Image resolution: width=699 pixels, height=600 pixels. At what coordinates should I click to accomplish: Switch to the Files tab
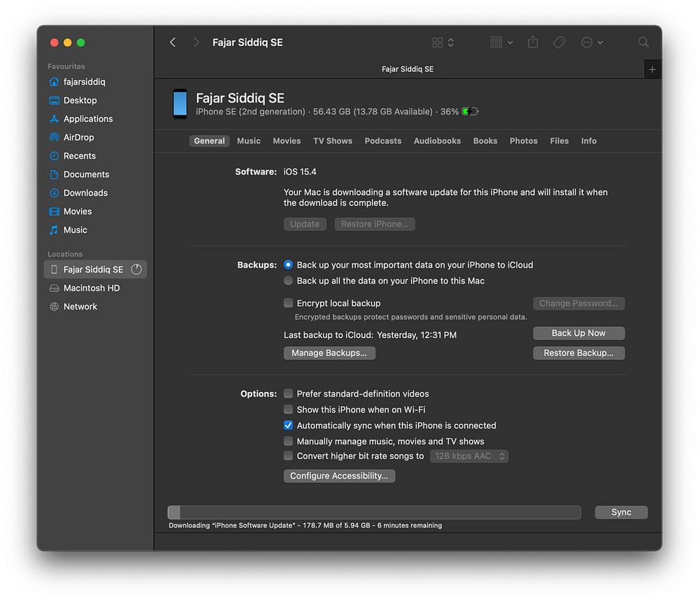[x=559, y=141]
